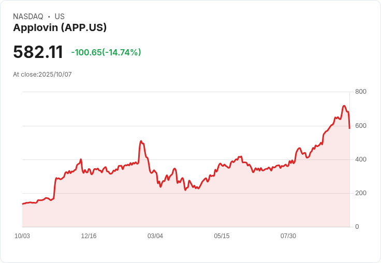Image resolution: width=381 pixels, height=263 pixels.
Task: Click the 12/16 date on the x-axis
Action: (x=89, y=236)
